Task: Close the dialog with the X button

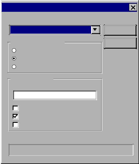Action: (x=133, y=7)
